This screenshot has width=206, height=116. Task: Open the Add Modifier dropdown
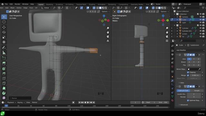pos(190,50)
